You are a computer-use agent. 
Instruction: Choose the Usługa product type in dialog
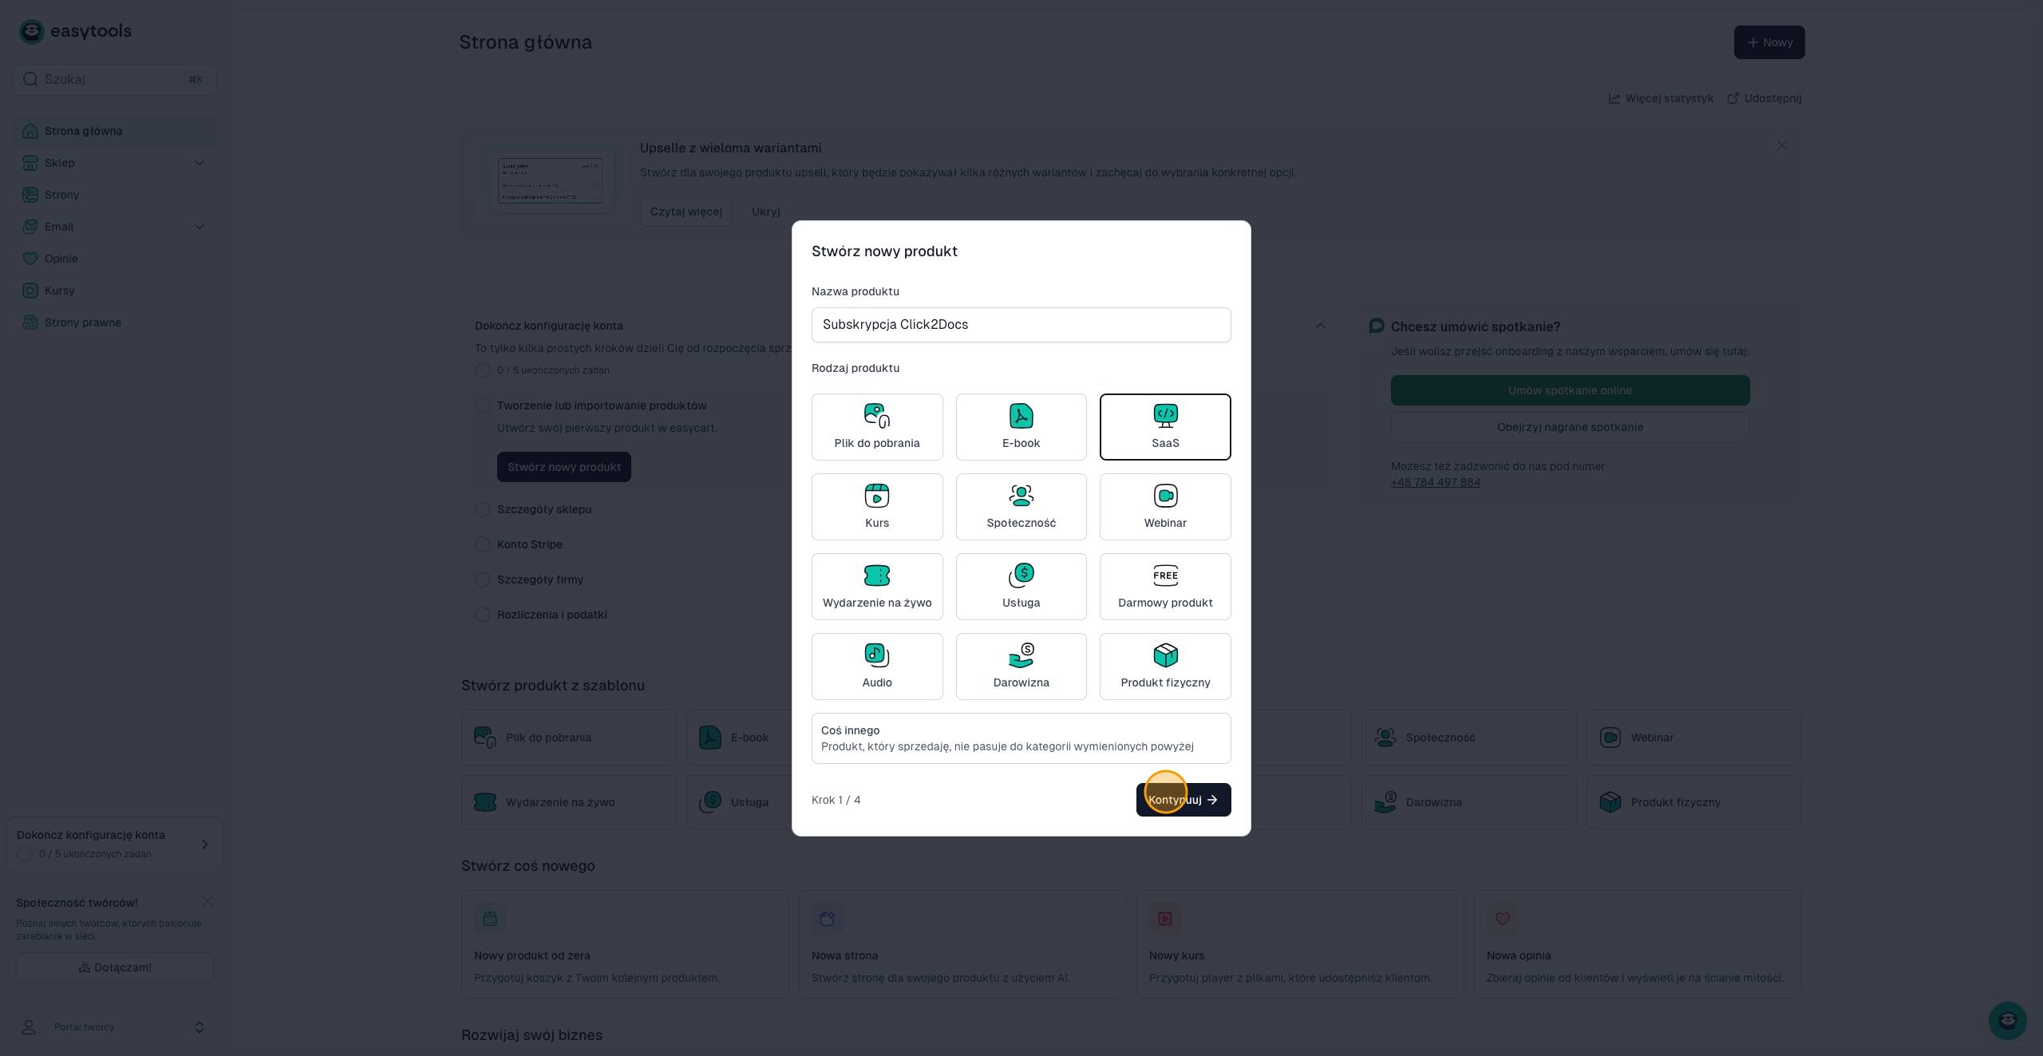[x=1021, y=587]
